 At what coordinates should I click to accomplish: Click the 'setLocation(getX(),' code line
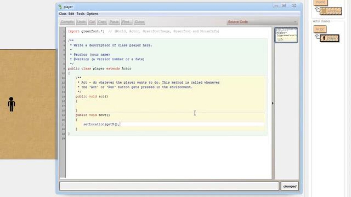101,124
